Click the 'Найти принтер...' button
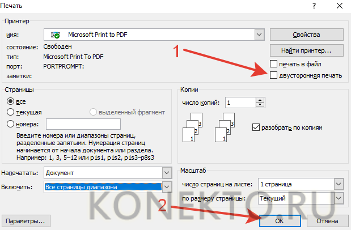The height and width of the screenshot is (230, 351). pyautogui.click(x=307, y=50)
